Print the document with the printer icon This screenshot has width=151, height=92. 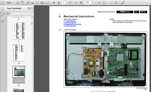(42, 3)
